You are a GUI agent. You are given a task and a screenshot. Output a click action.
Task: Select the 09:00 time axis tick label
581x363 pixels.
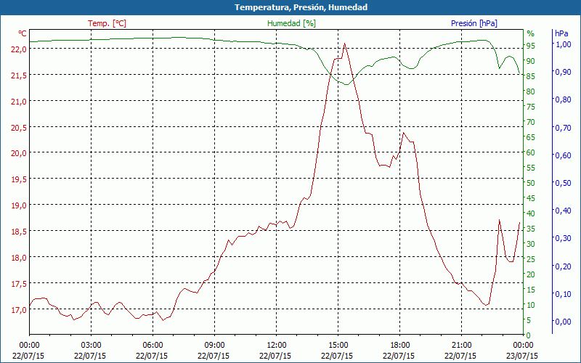(x=214, y=345)
